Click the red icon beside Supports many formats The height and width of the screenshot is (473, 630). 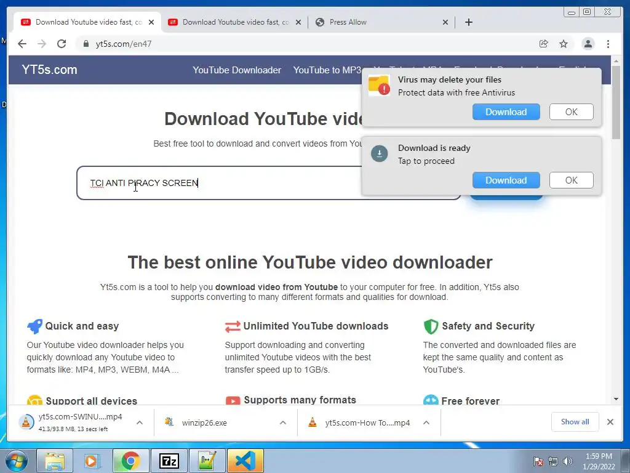click(233, 400)
